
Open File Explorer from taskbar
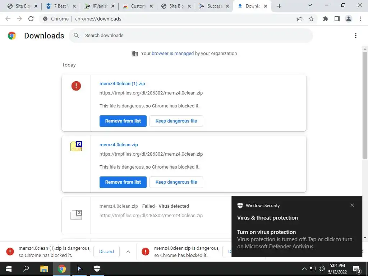click(x=44, y=269)
